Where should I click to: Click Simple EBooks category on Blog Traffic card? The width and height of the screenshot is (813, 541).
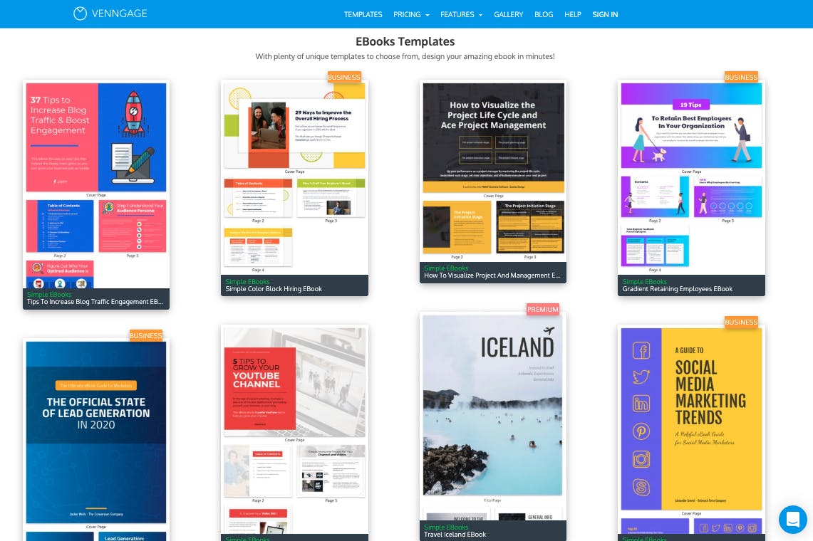click(49, 294)
